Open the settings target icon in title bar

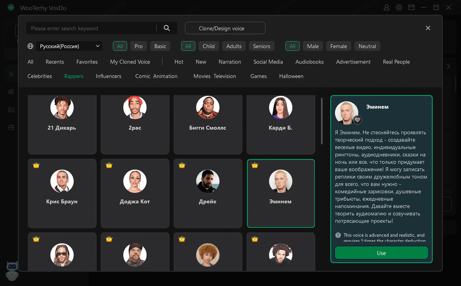399,7
